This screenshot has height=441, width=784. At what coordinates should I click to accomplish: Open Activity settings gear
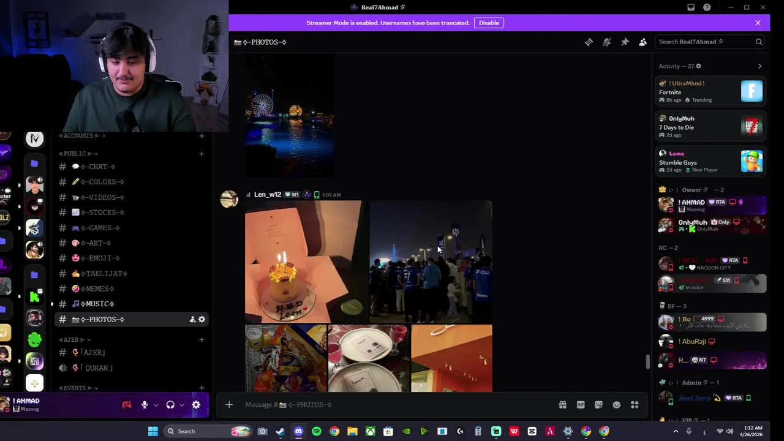[698, 66]
